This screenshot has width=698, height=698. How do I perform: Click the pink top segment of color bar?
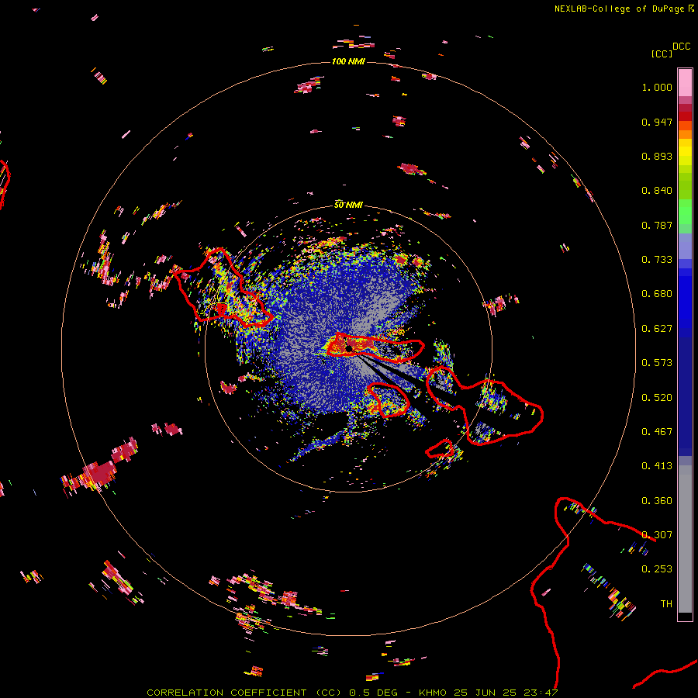[x=685, y=83]
